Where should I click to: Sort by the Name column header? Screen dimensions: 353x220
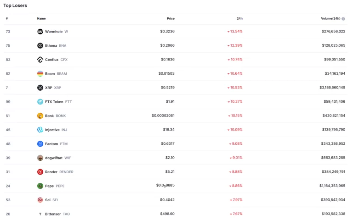pos(41,19)
